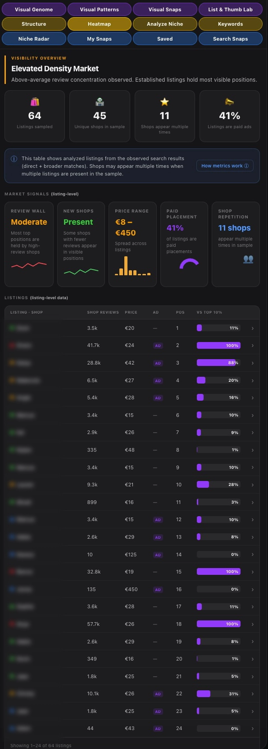The image size is (268, 749).
Task: Click the POS column header
Action: coord(180,312)
